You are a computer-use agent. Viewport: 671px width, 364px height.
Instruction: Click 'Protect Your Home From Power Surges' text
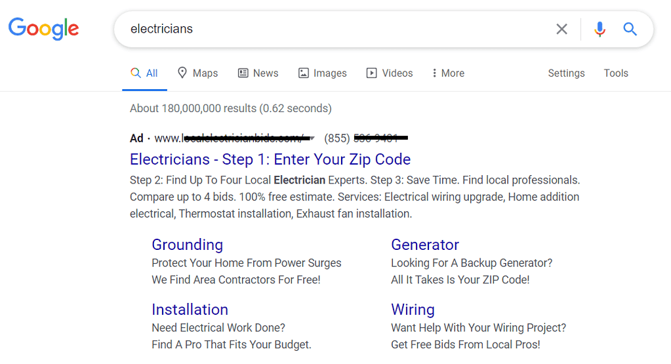click(x=247, y=263)
